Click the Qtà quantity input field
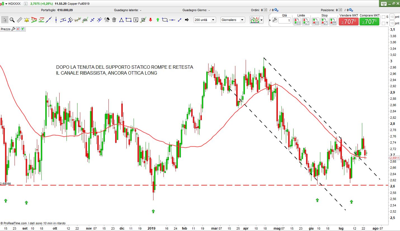Screen dimensions: 400x231 coord(284,20)
